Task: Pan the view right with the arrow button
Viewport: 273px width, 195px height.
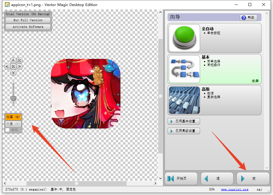Action: point(19,66)
